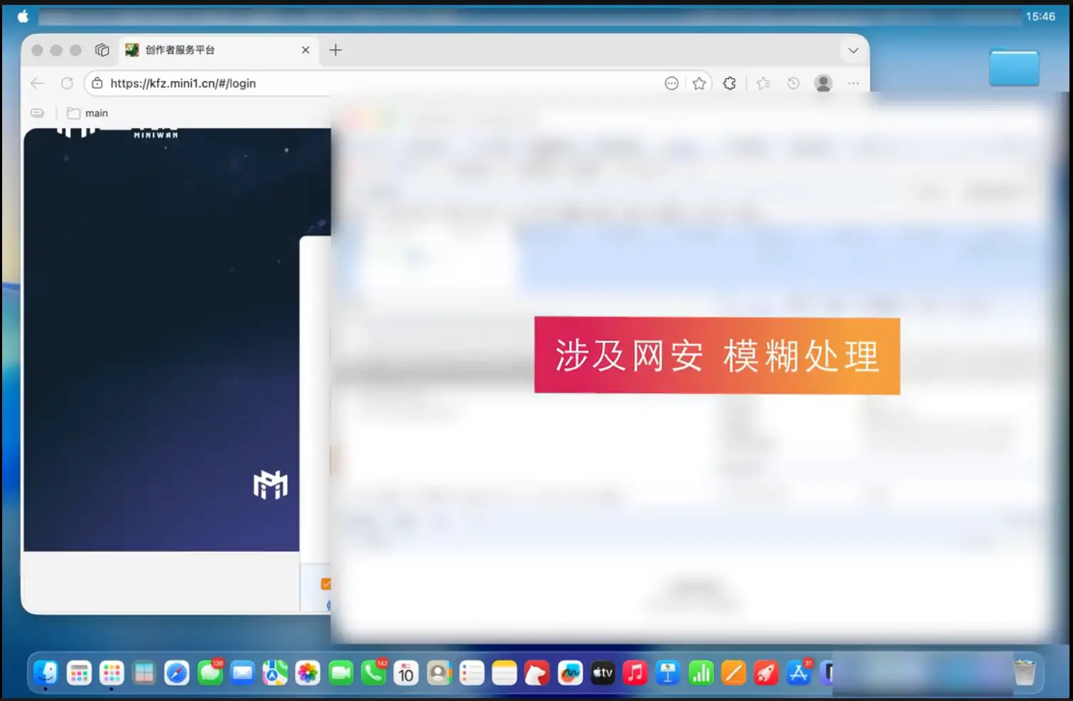This screenshot has height=701, width=1073.
Task: Open the browser Extensions puzzle icon
Action: 730,83
